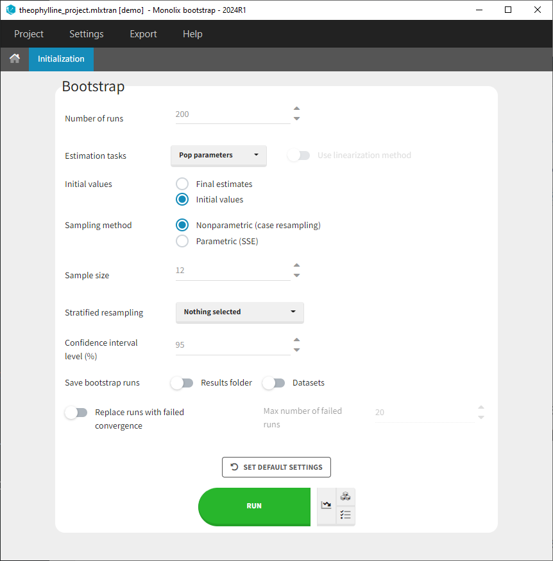Image resolution: width=553 pixels, height=561 pixels.
Task: Increase the Number of runs with up arrow
Action: (x=296, y=109)
